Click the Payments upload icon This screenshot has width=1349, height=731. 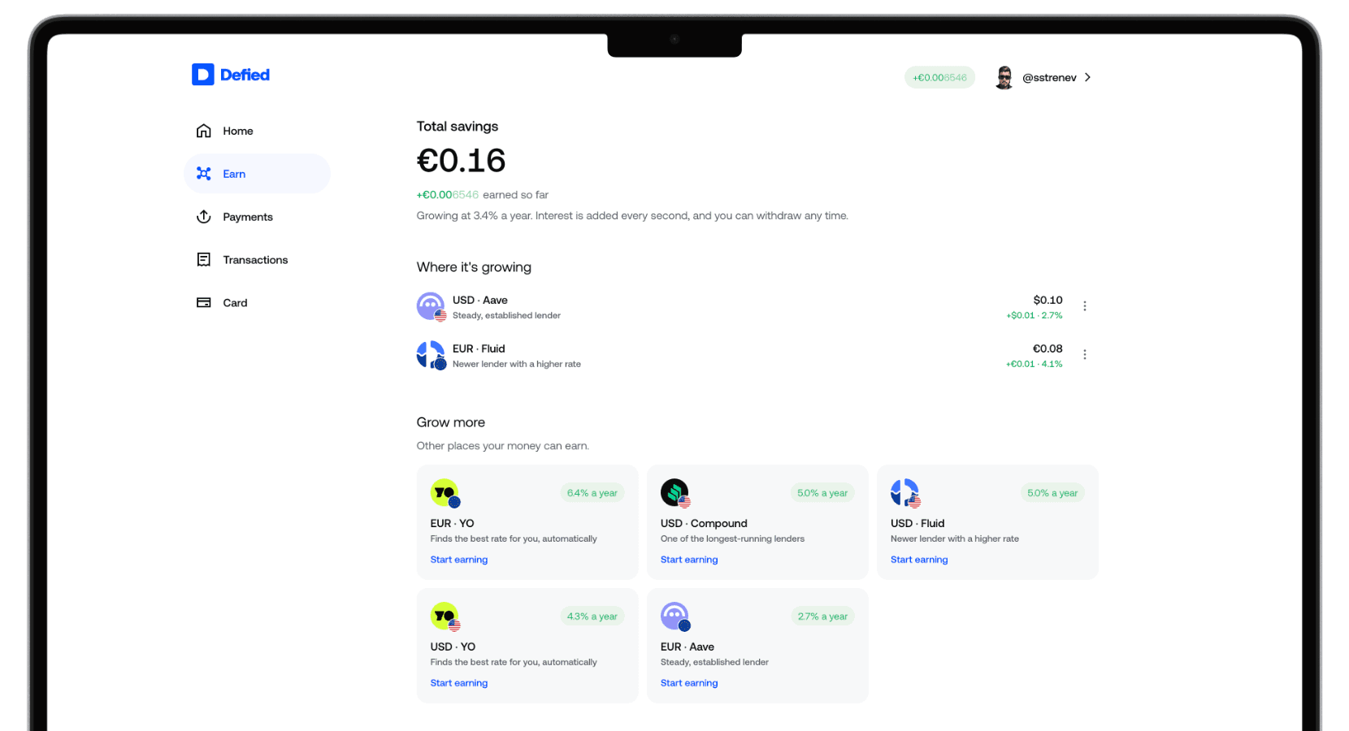point(204,217)
